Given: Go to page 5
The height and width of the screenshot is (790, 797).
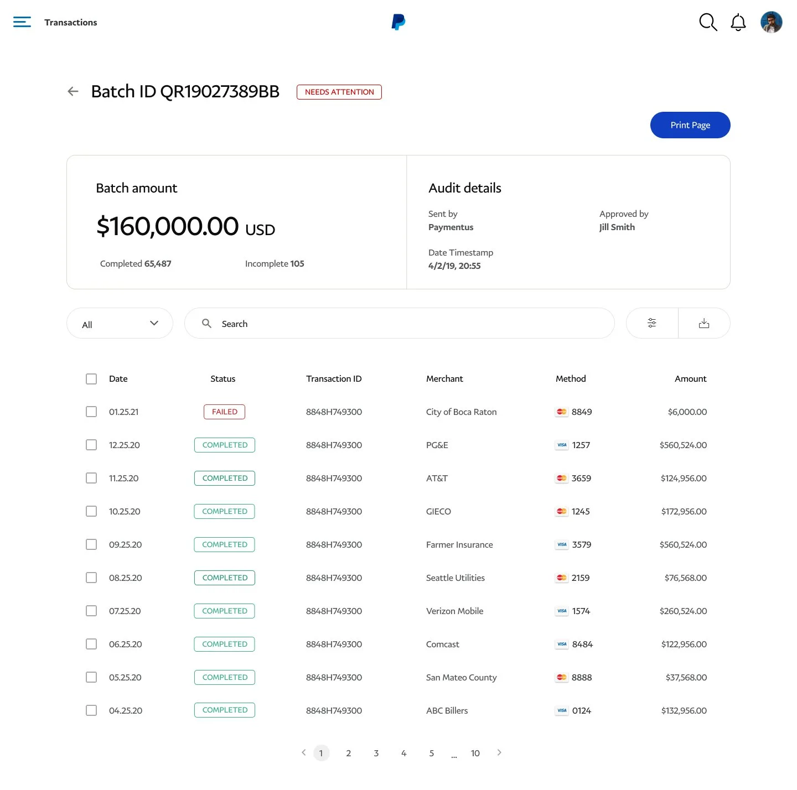Looking at the screenshot, I should click(432, 753).
